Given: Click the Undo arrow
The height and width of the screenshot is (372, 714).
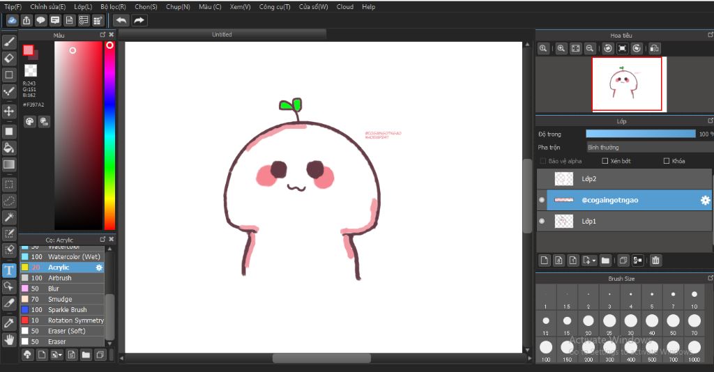Looking at the screenshot, I should pos(121,20).
